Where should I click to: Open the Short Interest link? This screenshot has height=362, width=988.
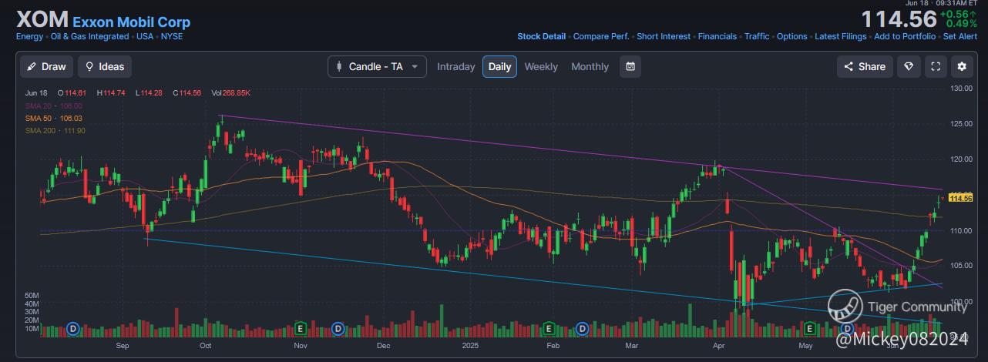664,36
